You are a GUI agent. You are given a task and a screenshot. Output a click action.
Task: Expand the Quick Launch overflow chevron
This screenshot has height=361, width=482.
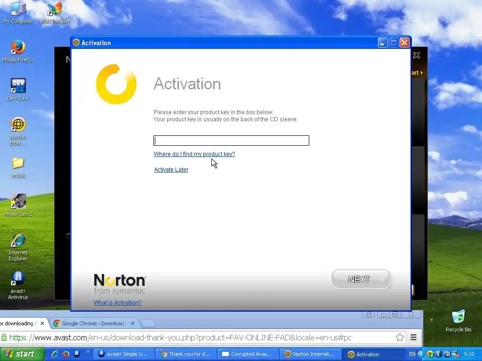pyautogui.click(x=88, y=352)
